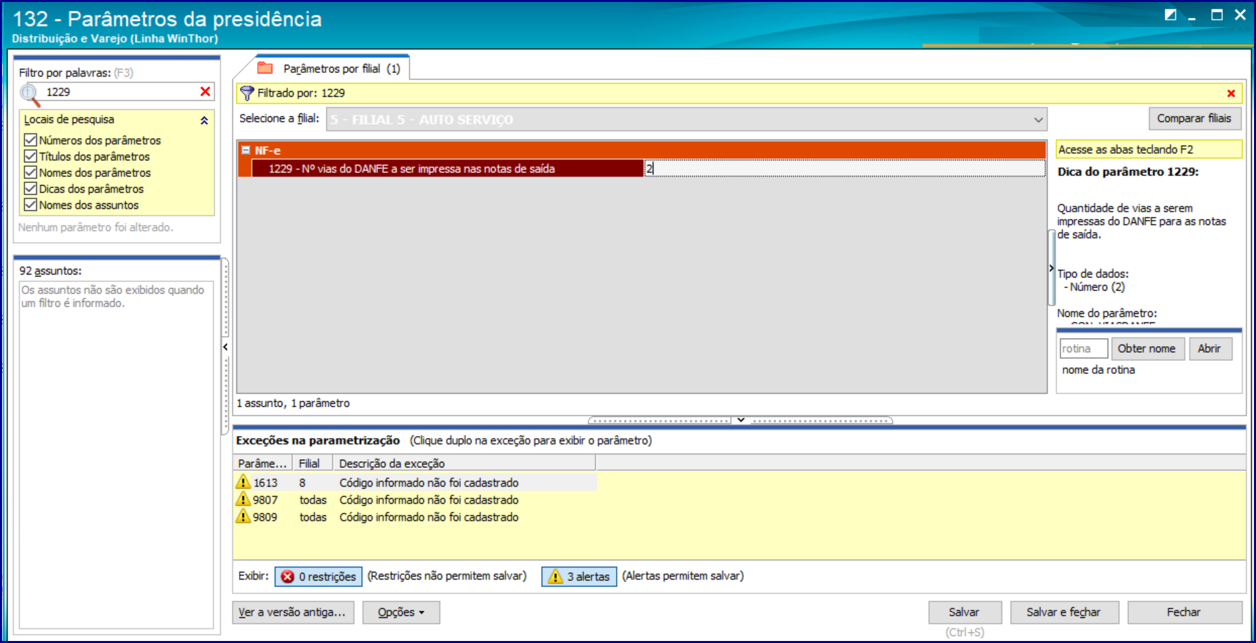Remove the 'Filtrado por: 1229' filter with red X

coord(1231,94)
